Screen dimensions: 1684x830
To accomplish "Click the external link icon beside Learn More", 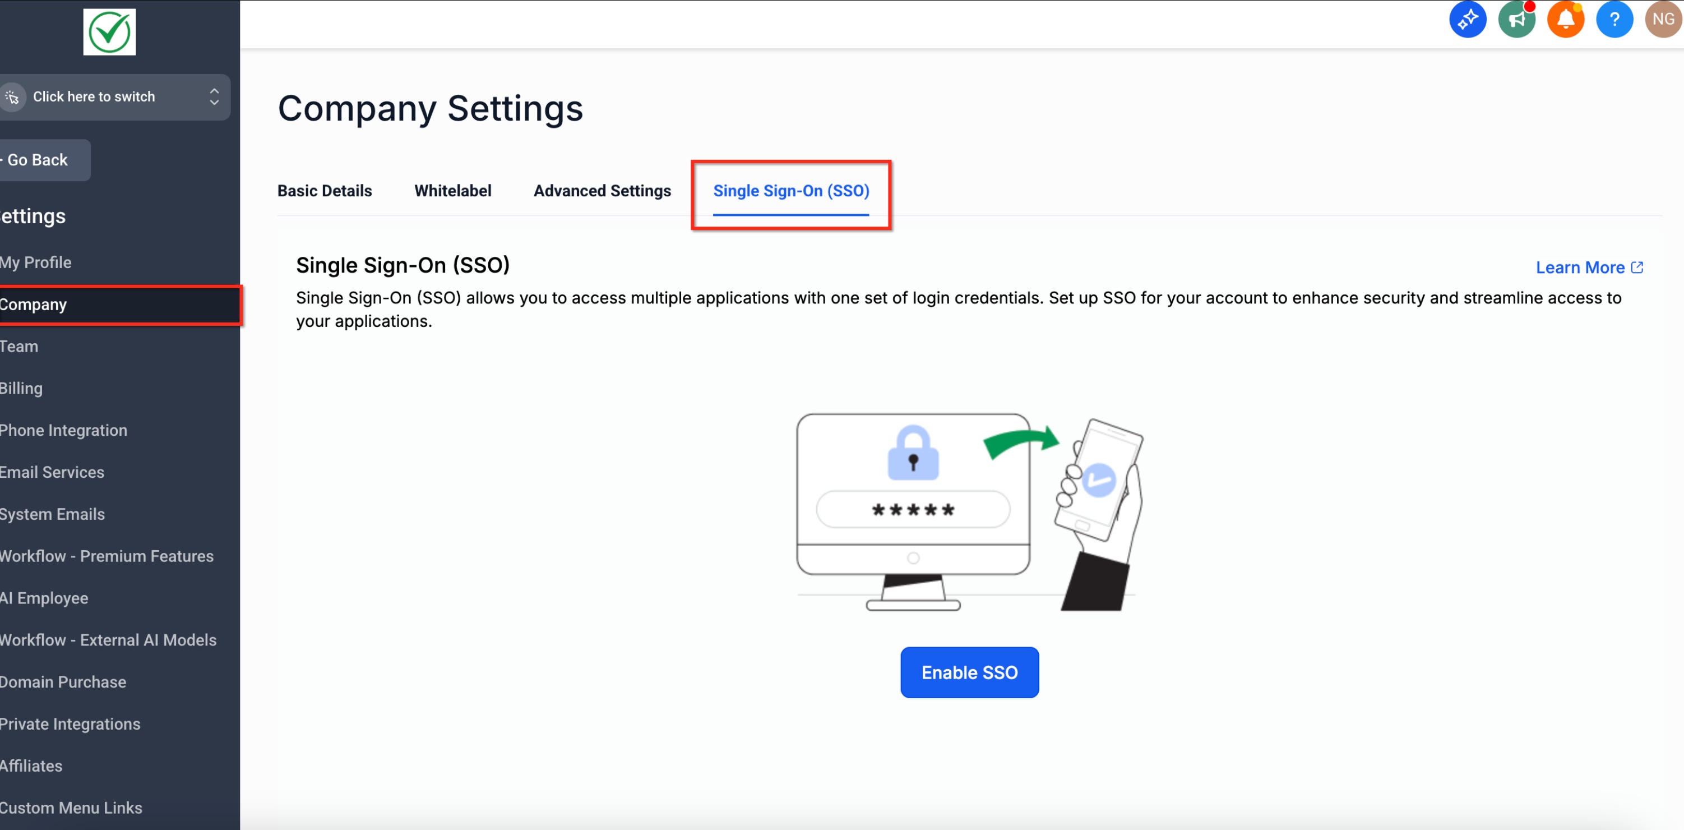I will [1637, 268].
